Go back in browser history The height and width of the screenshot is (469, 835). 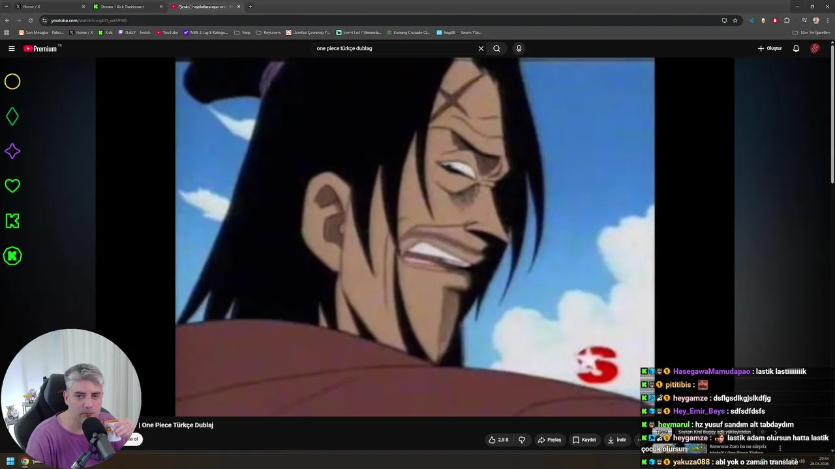pyautogui.click(x=7, y=20)
